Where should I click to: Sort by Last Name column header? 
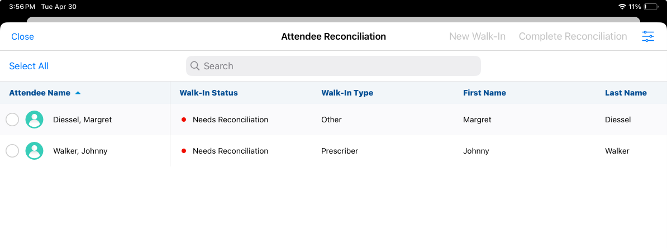[626, 93]
